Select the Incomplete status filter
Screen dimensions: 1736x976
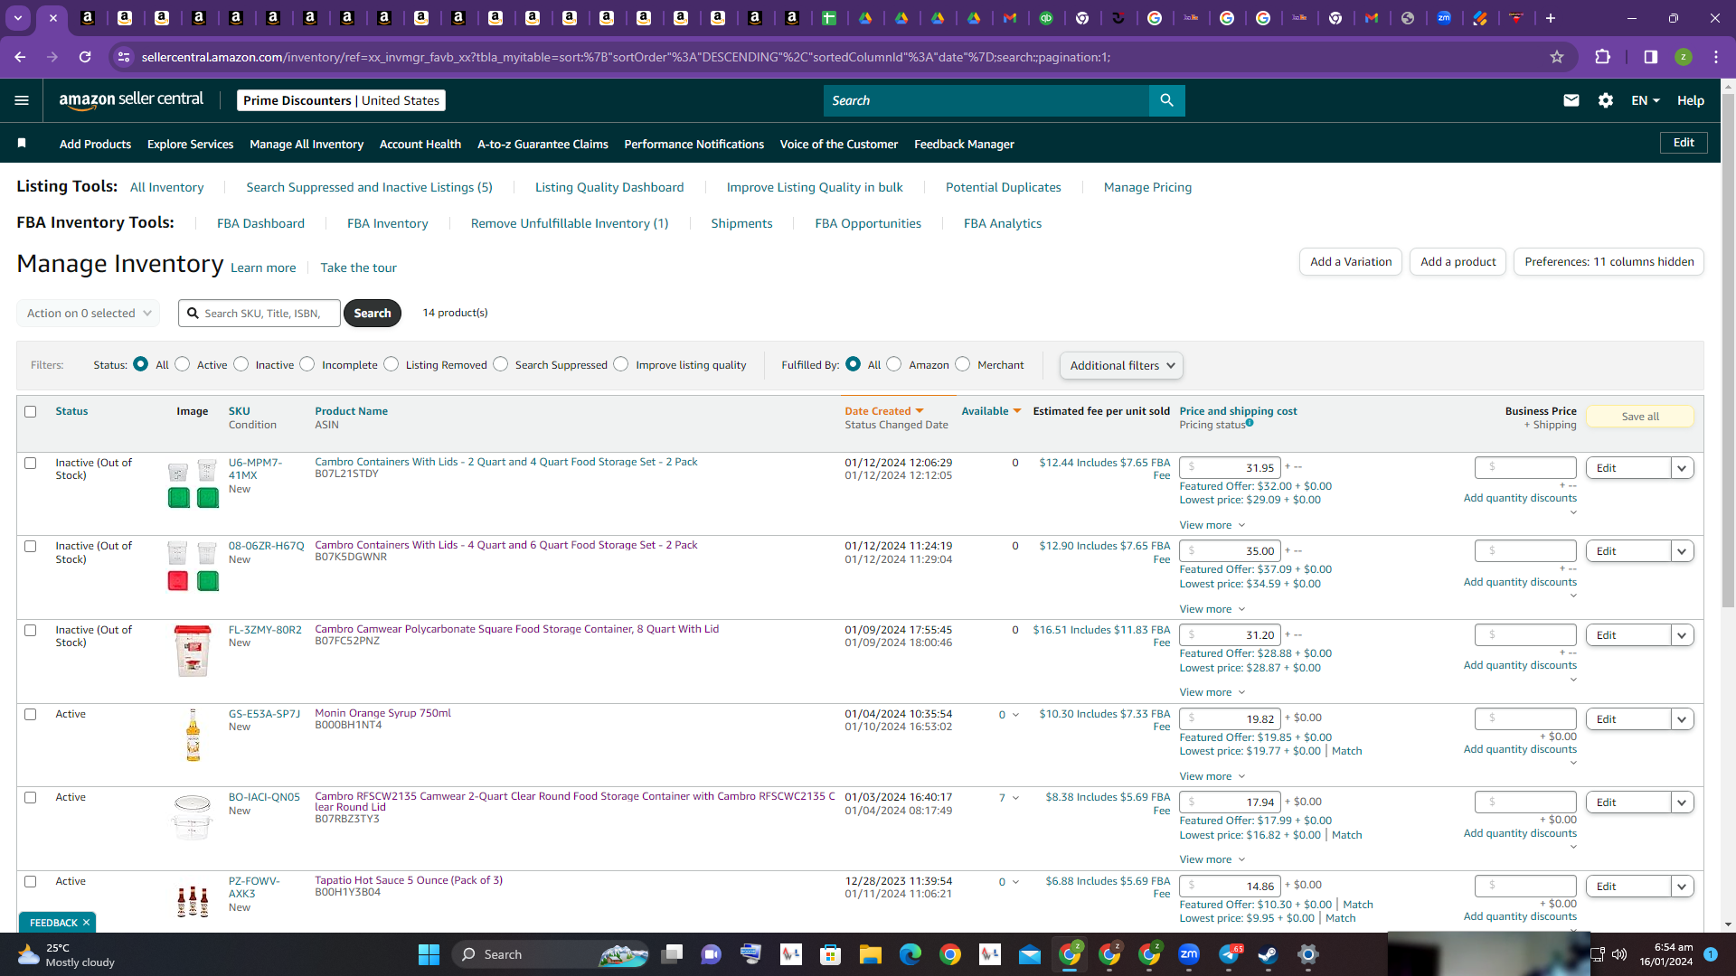point(307,364)
